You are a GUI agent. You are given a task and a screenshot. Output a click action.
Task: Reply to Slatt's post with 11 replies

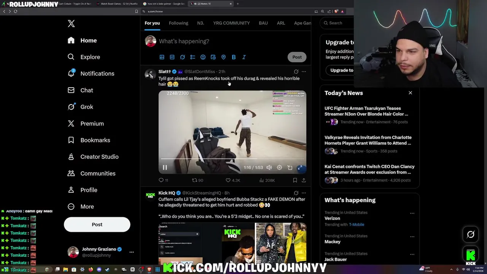pyautogui.click(x=163, y=180)
